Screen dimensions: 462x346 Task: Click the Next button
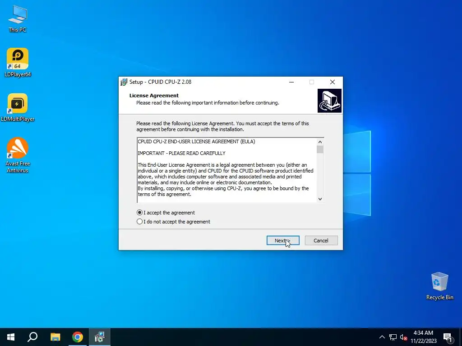[283, 241]
